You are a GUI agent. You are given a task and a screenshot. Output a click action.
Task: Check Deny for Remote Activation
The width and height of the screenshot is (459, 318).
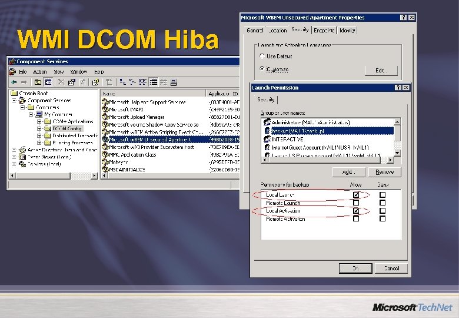[382, 218]
